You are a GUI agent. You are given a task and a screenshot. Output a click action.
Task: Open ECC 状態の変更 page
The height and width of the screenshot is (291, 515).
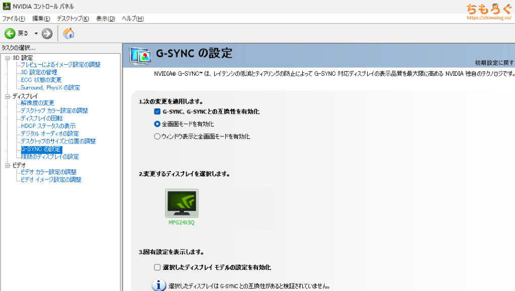click(41, 80)
